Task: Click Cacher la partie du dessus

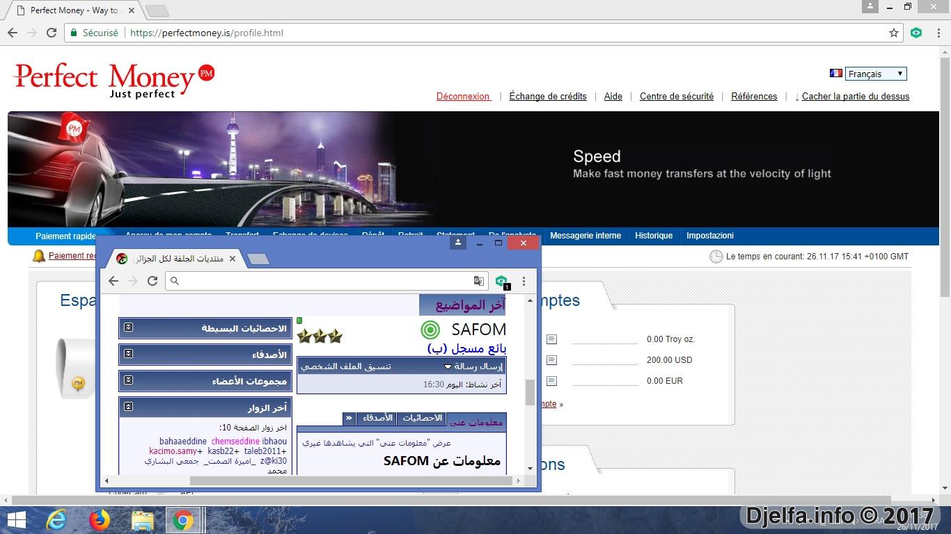Action: pyautogui.click(x=856, y=96)
